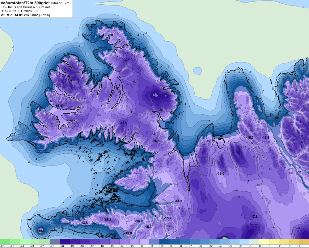Click the 'Hitakort (2m)' header label
The image size is (309, 248).
click(x=61, y=3)
